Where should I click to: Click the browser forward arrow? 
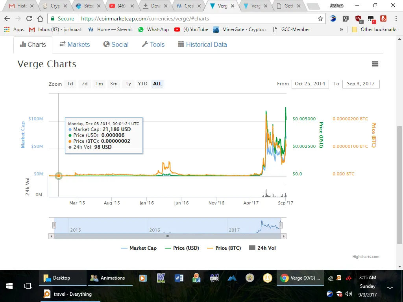pos(18,18)
